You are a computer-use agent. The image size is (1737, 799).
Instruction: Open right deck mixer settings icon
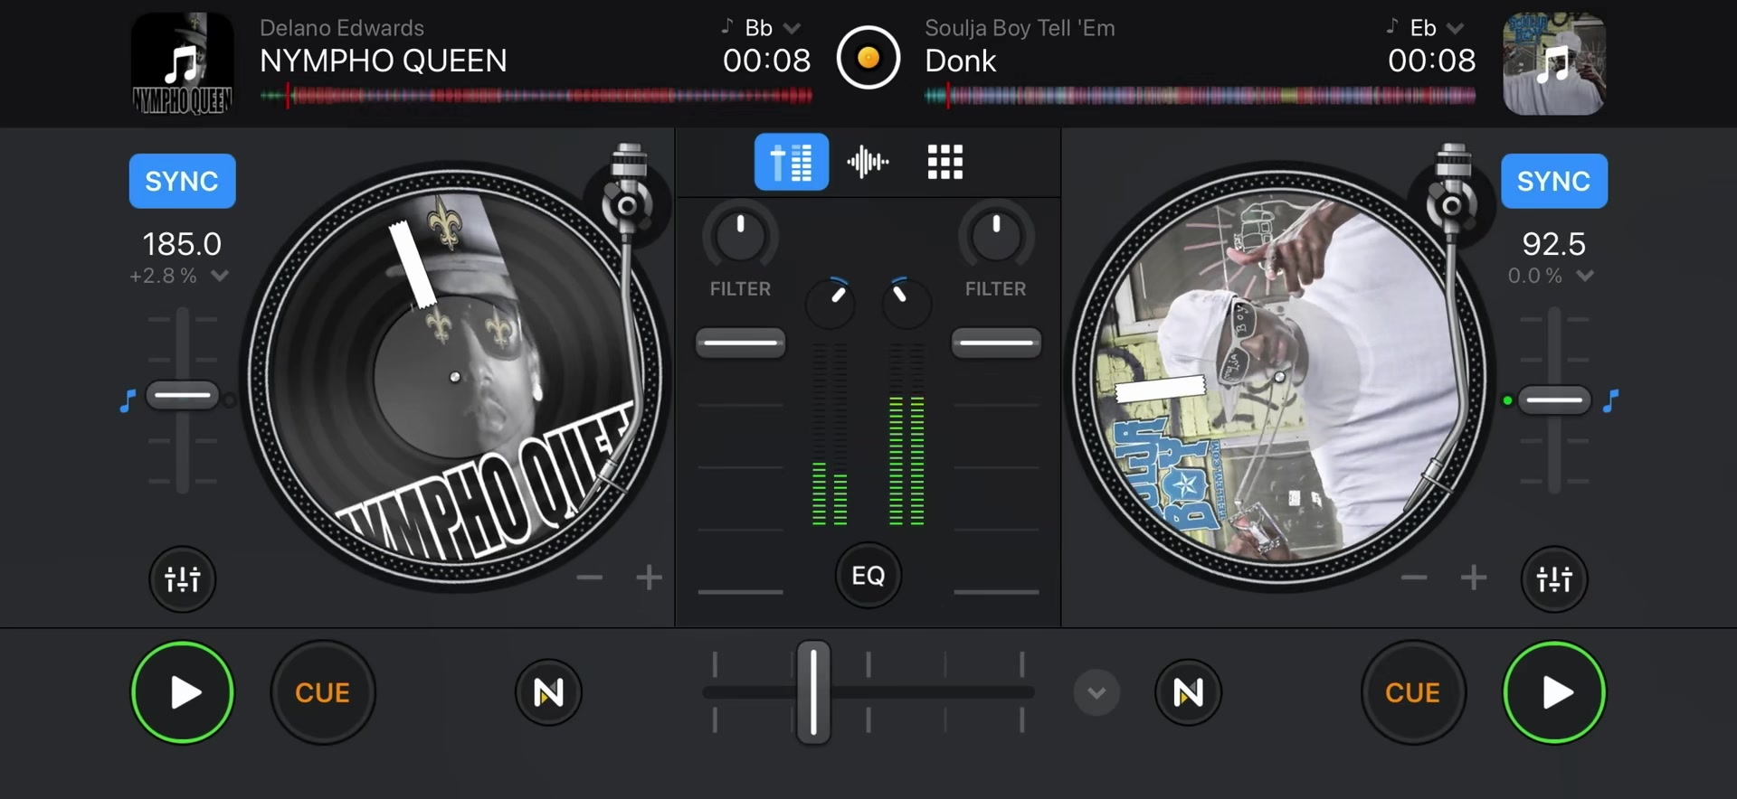[1554, 578]
